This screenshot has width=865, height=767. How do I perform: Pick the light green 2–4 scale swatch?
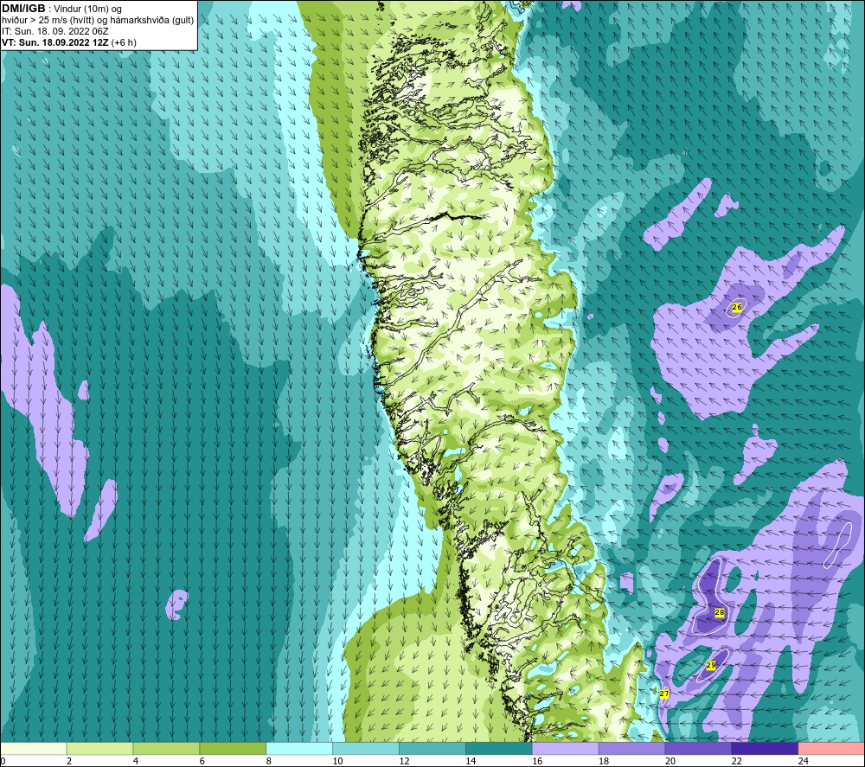point(99,748)
